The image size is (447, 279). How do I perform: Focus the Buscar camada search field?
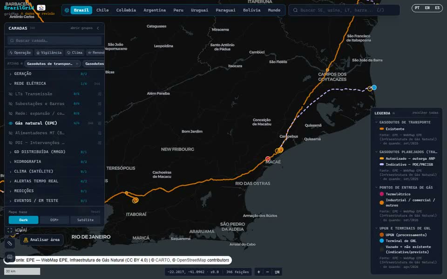(x=54, y=41)
